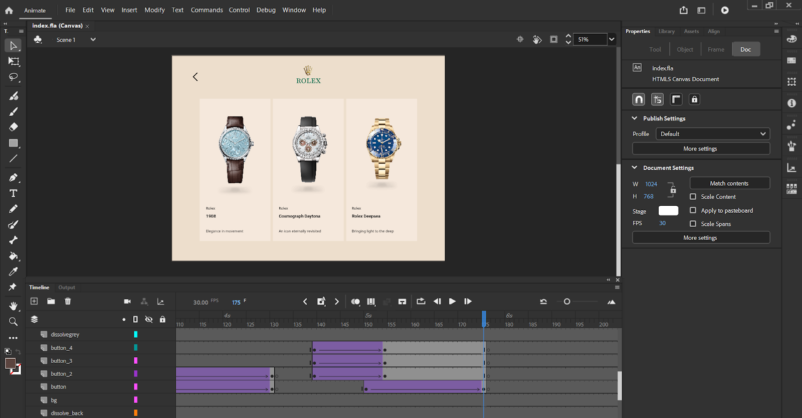Select the Free Transform tool
Screen dimensions: 802x418
[14, 61]
